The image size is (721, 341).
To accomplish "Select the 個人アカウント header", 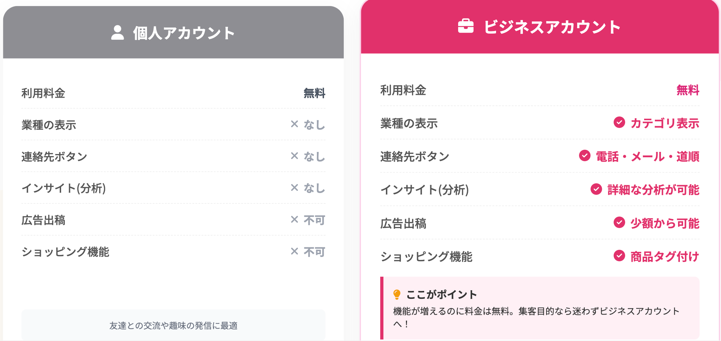I will point(184,33).
